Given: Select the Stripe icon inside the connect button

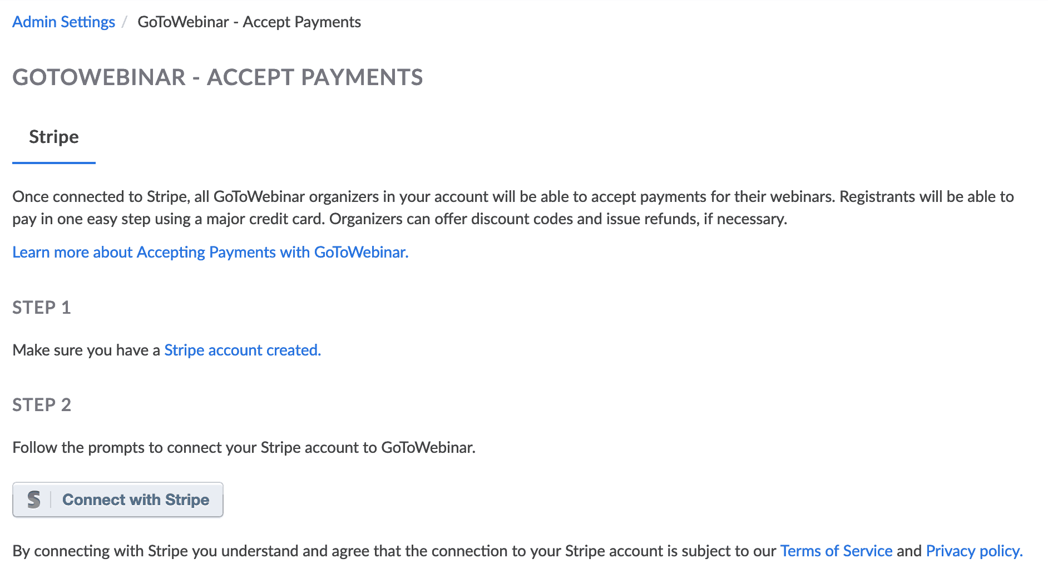Looking at the screenshot, I should coord(35,499).
